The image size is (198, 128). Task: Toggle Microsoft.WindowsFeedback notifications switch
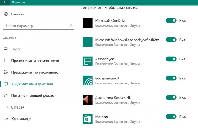(171, 40)
